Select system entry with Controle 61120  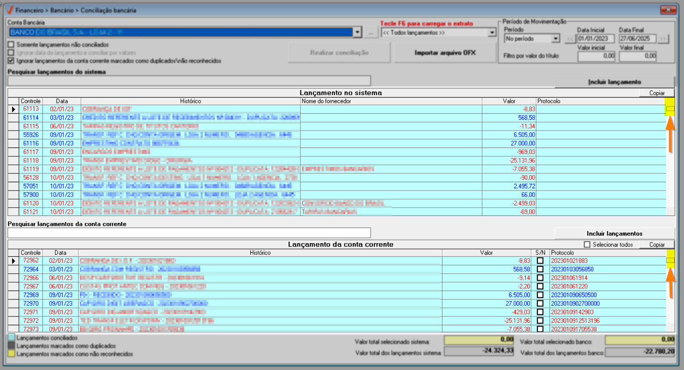click(x=31, y=203)
